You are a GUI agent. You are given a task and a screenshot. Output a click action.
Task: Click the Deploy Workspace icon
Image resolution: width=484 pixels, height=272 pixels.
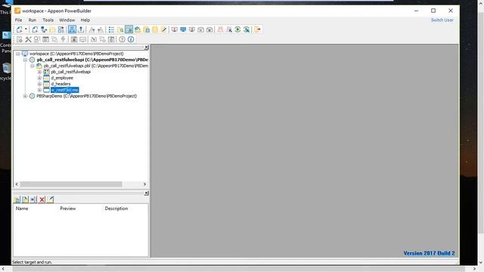pyautogui.click(x=192, y=29)
